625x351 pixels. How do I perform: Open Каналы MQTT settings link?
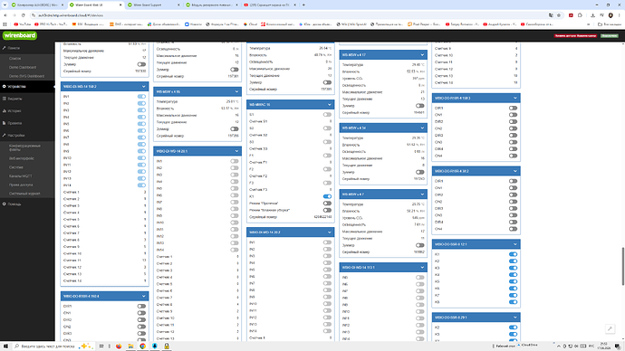click(20, 175)
